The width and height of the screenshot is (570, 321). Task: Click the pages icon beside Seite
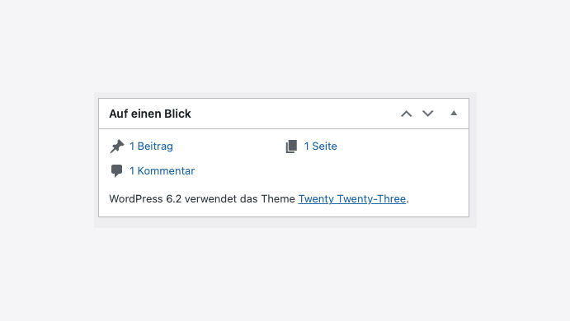click(291, 147)
